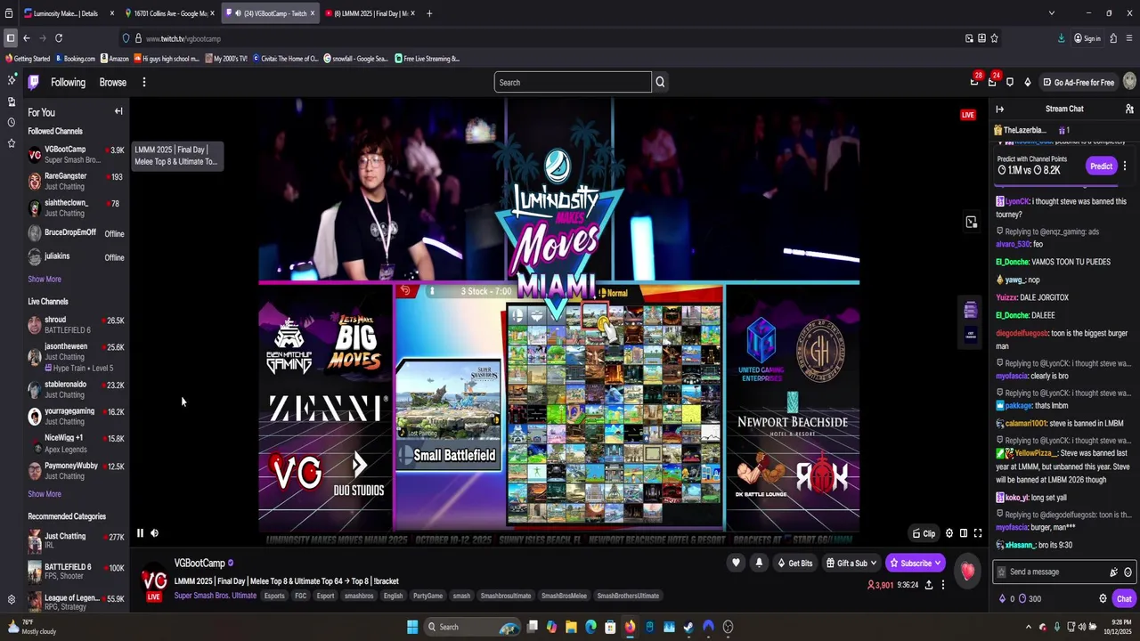The height and width of the screenshot is (641, 1140).
Task: Click the notification bell icon below video
Action: 759,563
